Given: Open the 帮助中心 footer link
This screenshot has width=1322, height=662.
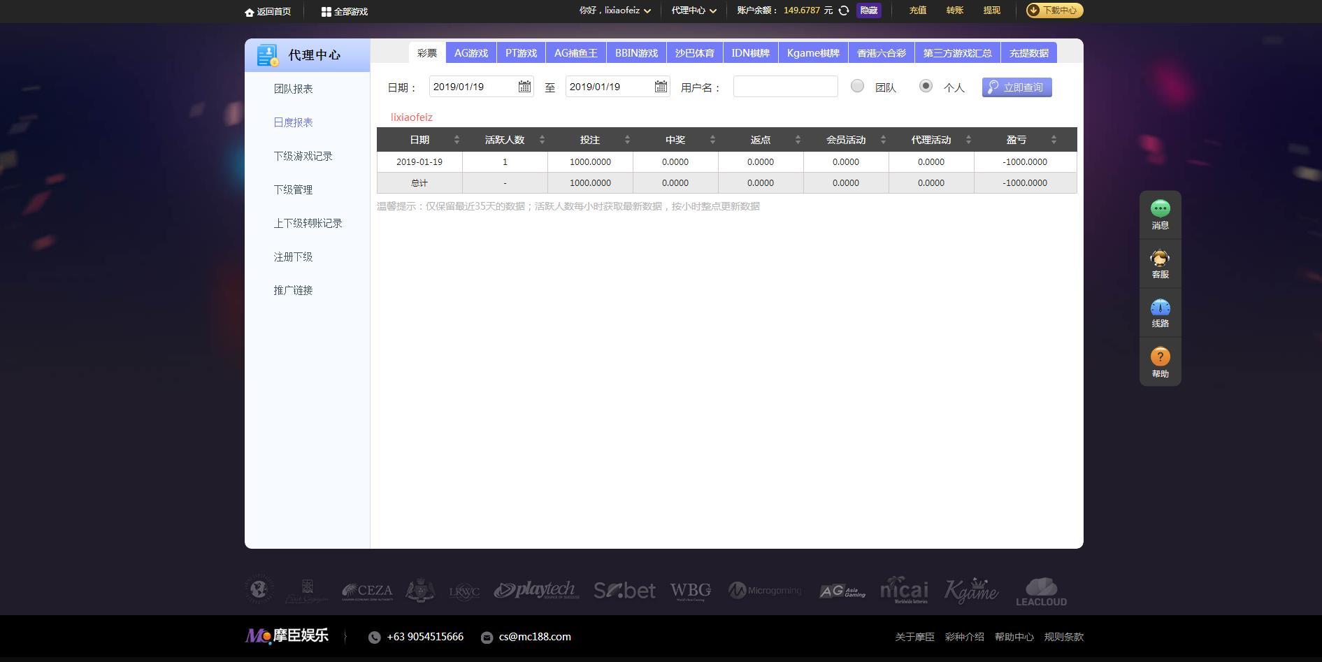Looking at the screenshot, I should tap(1014, 636).
